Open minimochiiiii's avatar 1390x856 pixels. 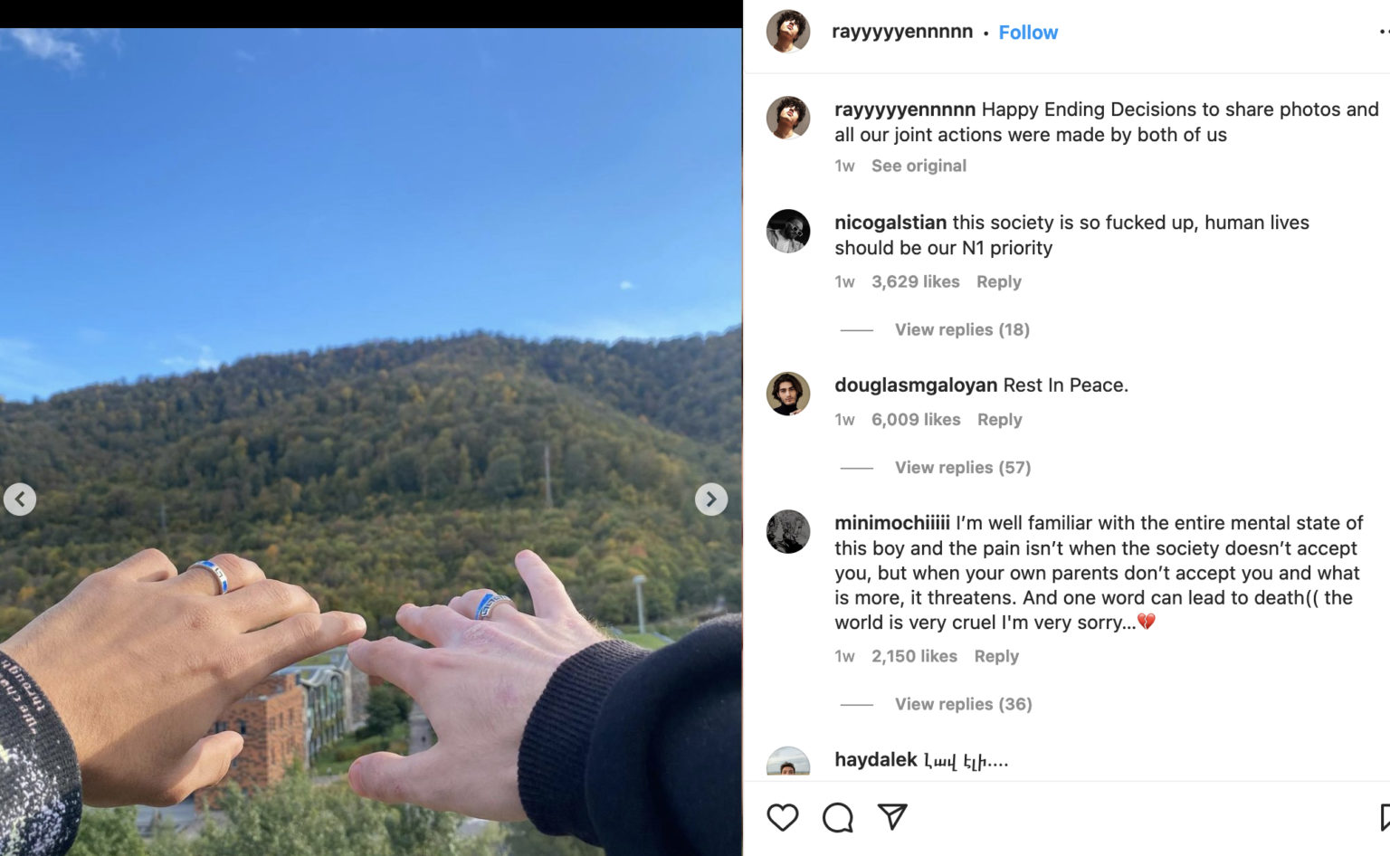788,531
